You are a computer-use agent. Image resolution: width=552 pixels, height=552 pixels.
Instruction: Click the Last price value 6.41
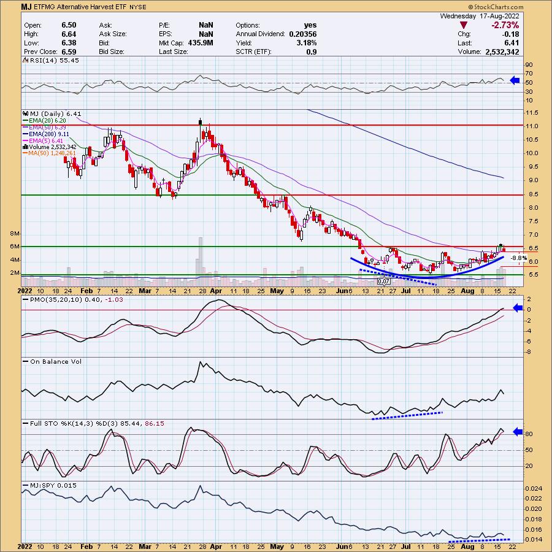tap(512, 42)
